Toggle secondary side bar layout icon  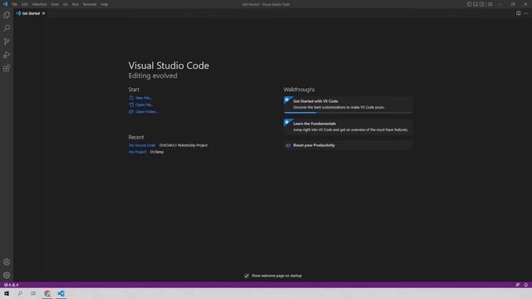click(x=481, y=4)
